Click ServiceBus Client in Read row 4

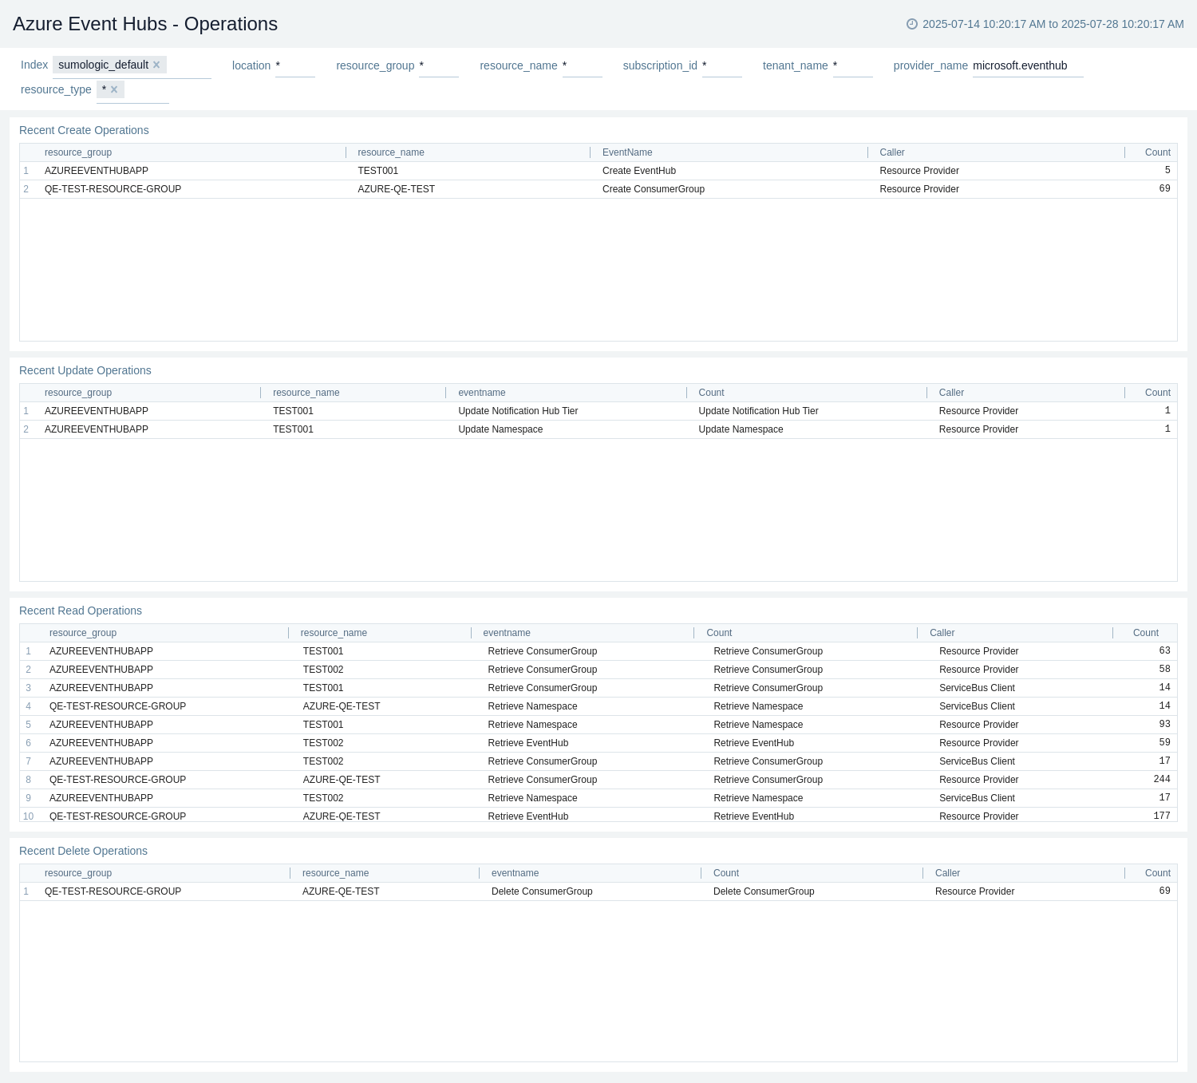tap(977, 706)
